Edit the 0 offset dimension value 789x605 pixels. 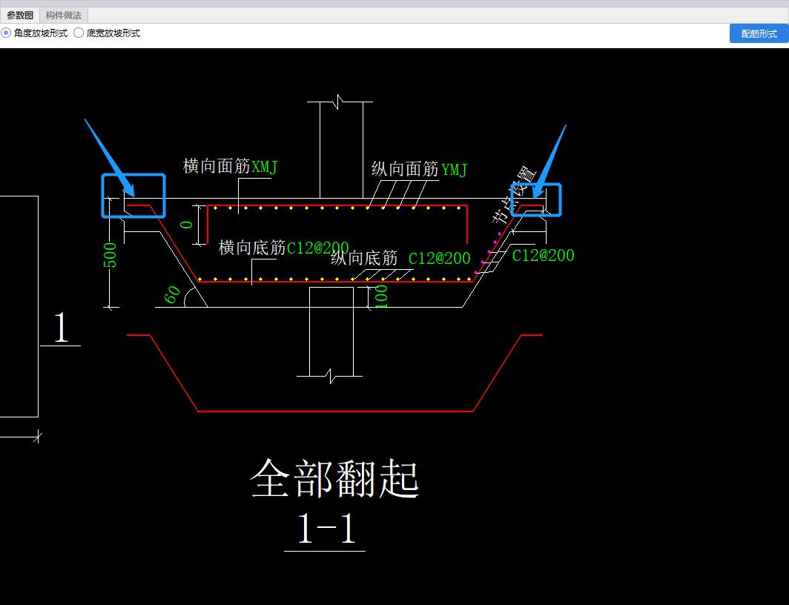tap(186, 225)
